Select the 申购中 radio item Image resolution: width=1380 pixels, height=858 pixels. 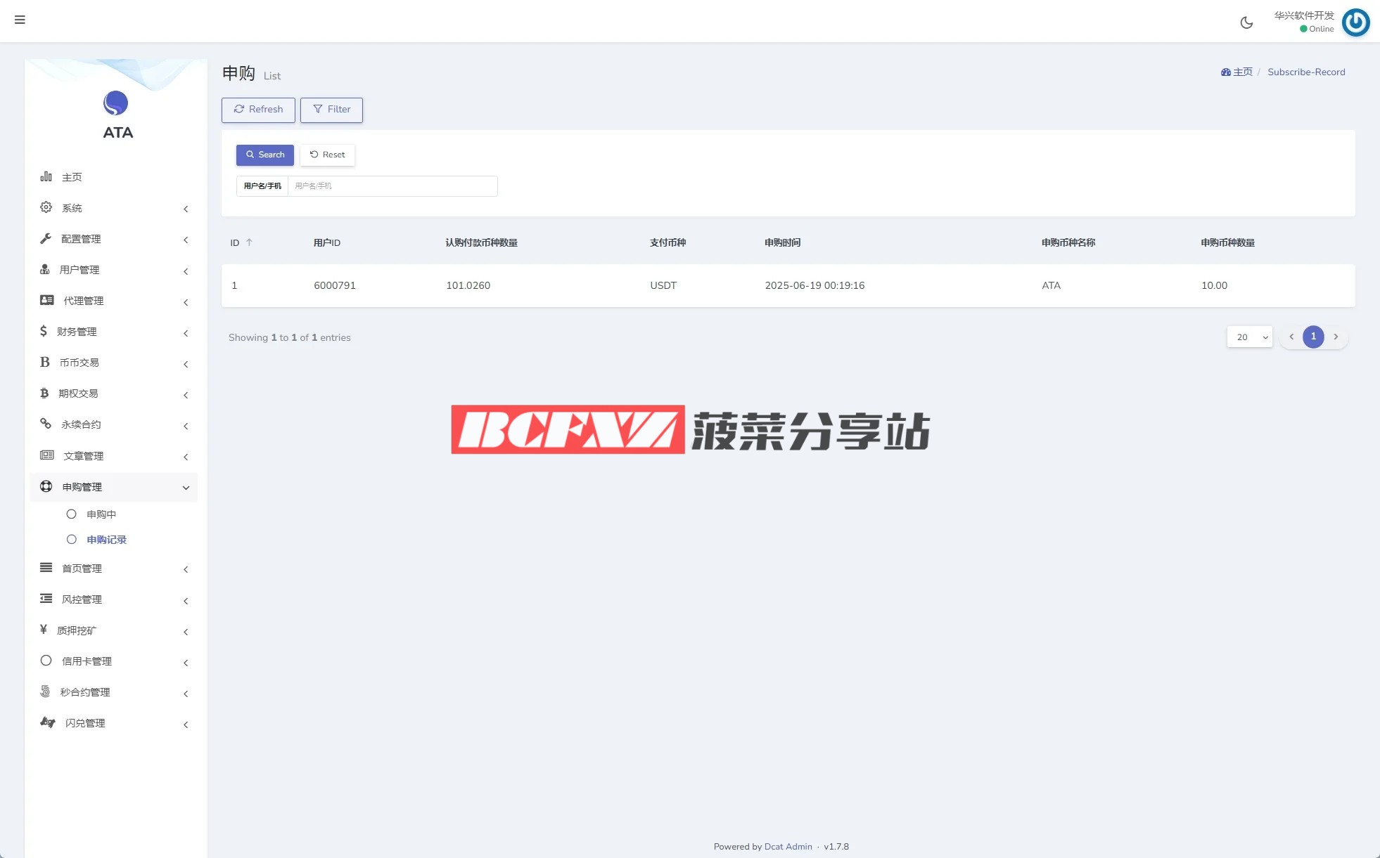72,514
